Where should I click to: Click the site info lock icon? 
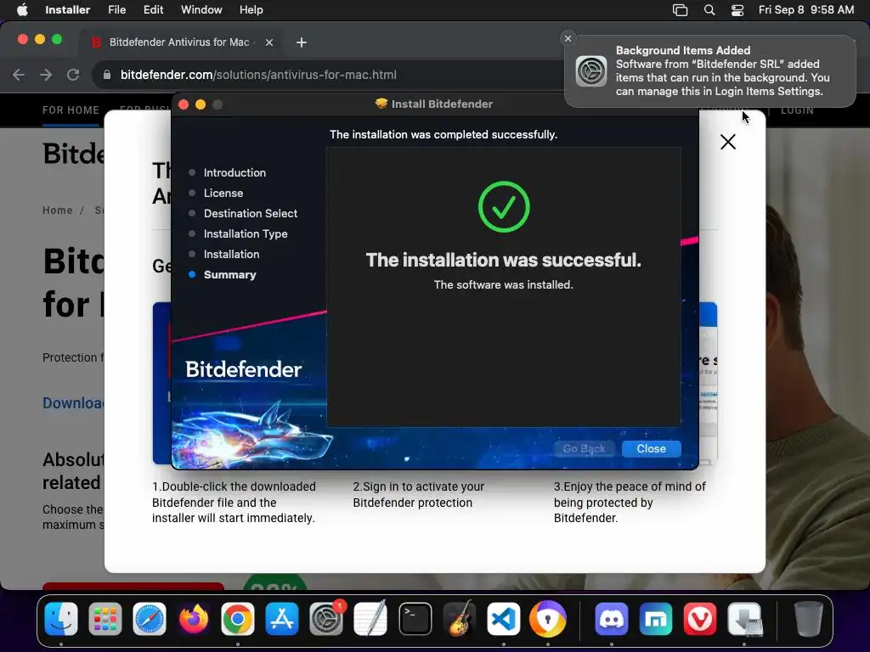[107, 75]
